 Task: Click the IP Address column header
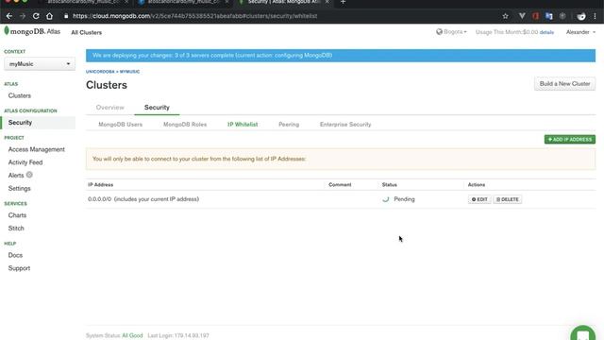coord(101,185)
